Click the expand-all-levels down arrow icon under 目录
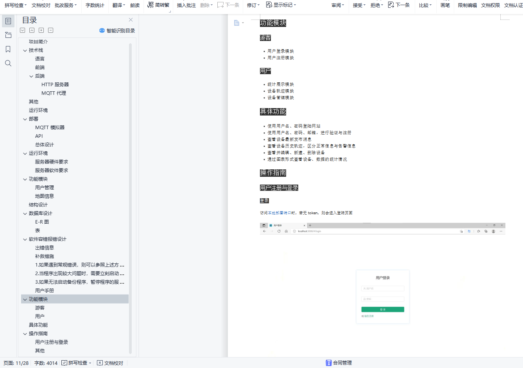Image resolution: width=523 pixels, height=368 pixels. pyautogui.click(x=23, y=30)
